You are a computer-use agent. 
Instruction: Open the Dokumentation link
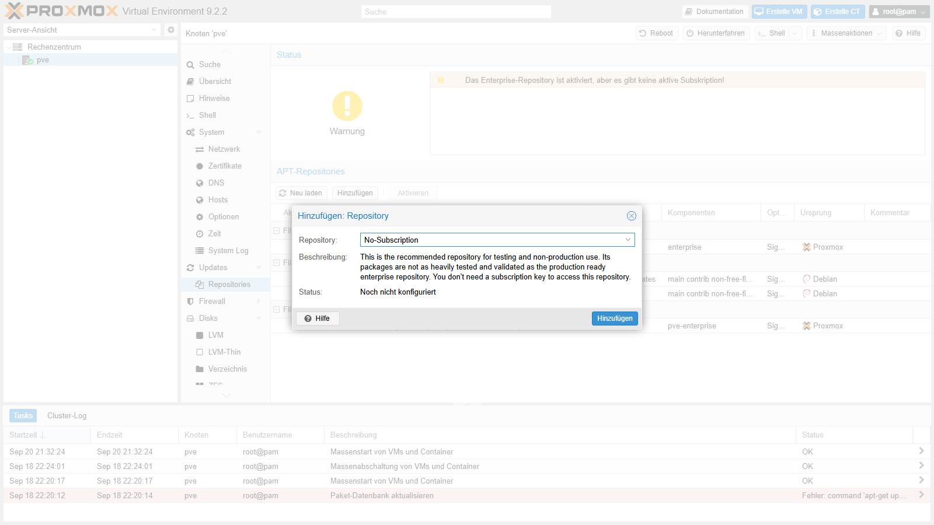(x=715, y=12)
